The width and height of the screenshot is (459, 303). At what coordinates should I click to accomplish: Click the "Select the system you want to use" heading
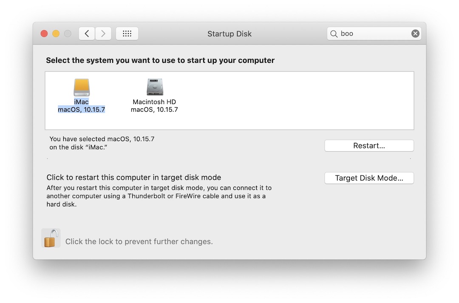tap(160, 60)
